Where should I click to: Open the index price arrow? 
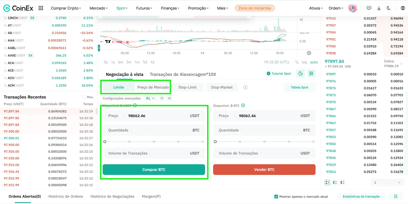tap(401, 64)
